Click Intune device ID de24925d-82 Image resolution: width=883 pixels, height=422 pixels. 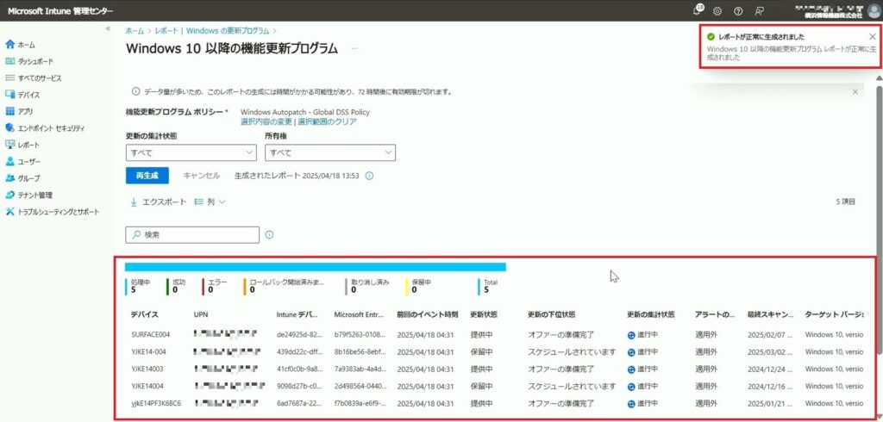click(x=299, y=334)
